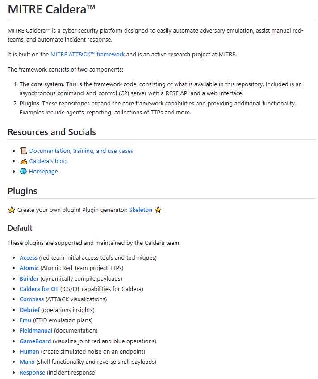Image resolution: width=318 pixels, height=379 pixels.
Task: Open the Atomic plugin link
Action: pos(29,268)
